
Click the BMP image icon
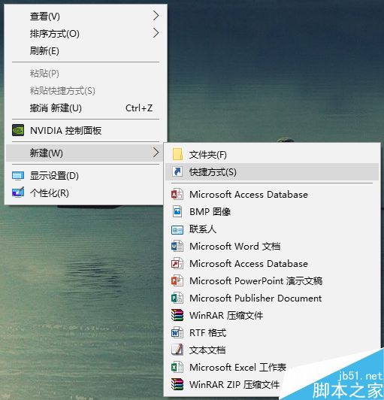(x=177, y=211)
